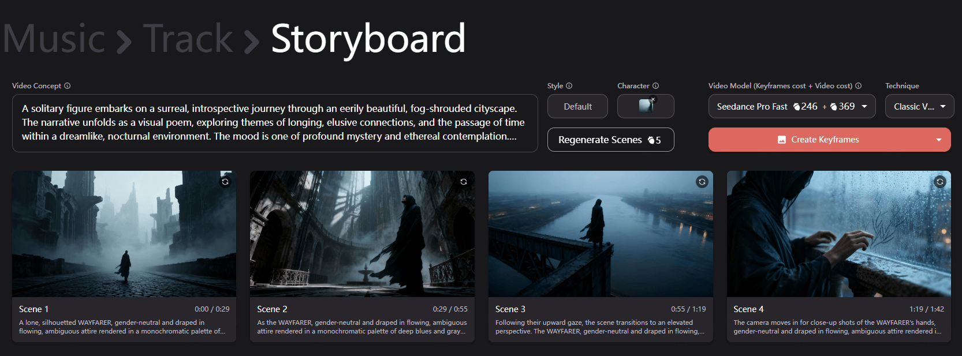Go to Music breadcrumb
Screen dimensions: 962x356
point(54,39)
